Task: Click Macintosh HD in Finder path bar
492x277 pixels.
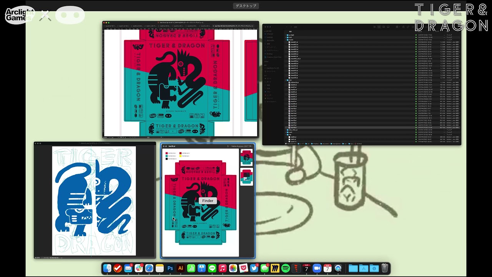Action: 291,144
